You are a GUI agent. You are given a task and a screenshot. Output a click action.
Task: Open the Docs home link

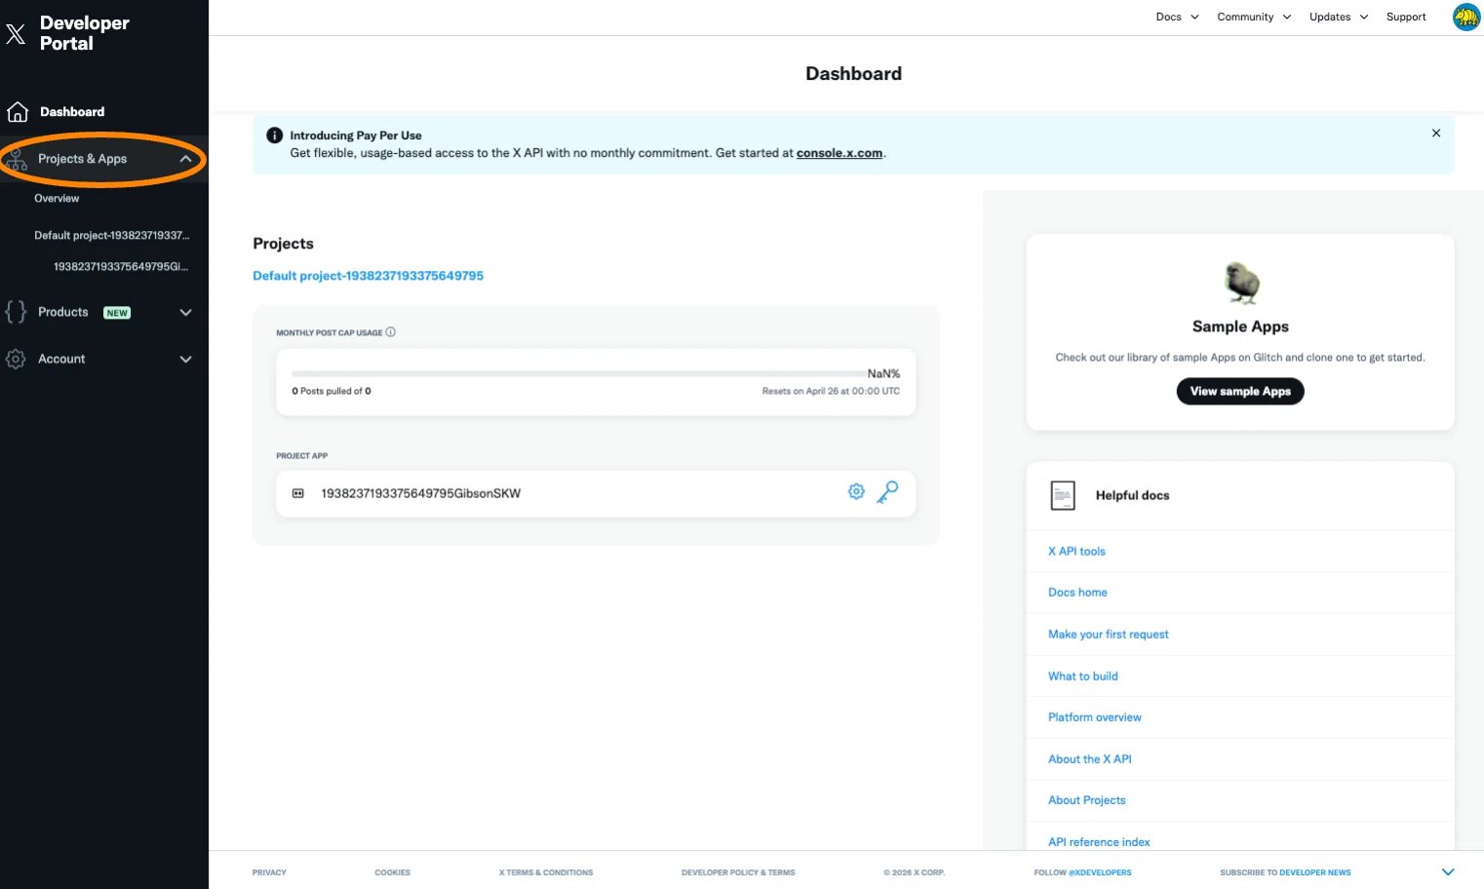coord(1077,593)
